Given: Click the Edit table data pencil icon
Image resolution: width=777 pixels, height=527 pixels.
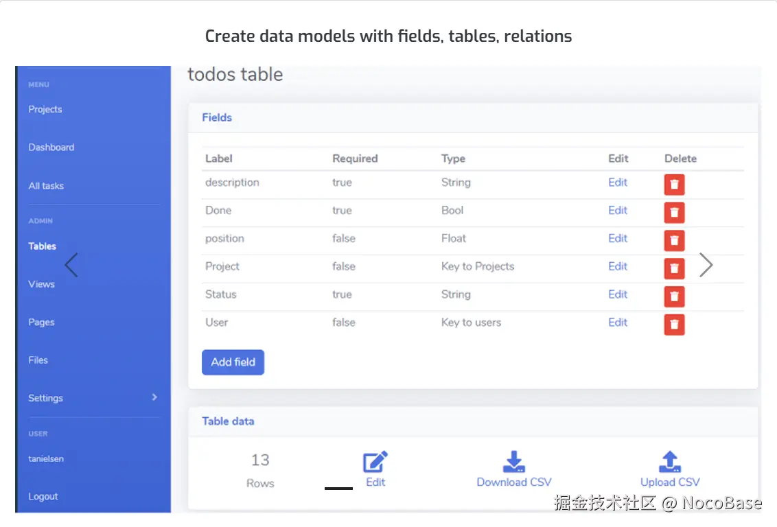Looking at the screenshot, I should point(375,462).
